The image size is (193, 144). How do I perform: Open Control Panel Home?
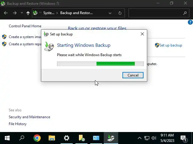[x=25, y=26]
